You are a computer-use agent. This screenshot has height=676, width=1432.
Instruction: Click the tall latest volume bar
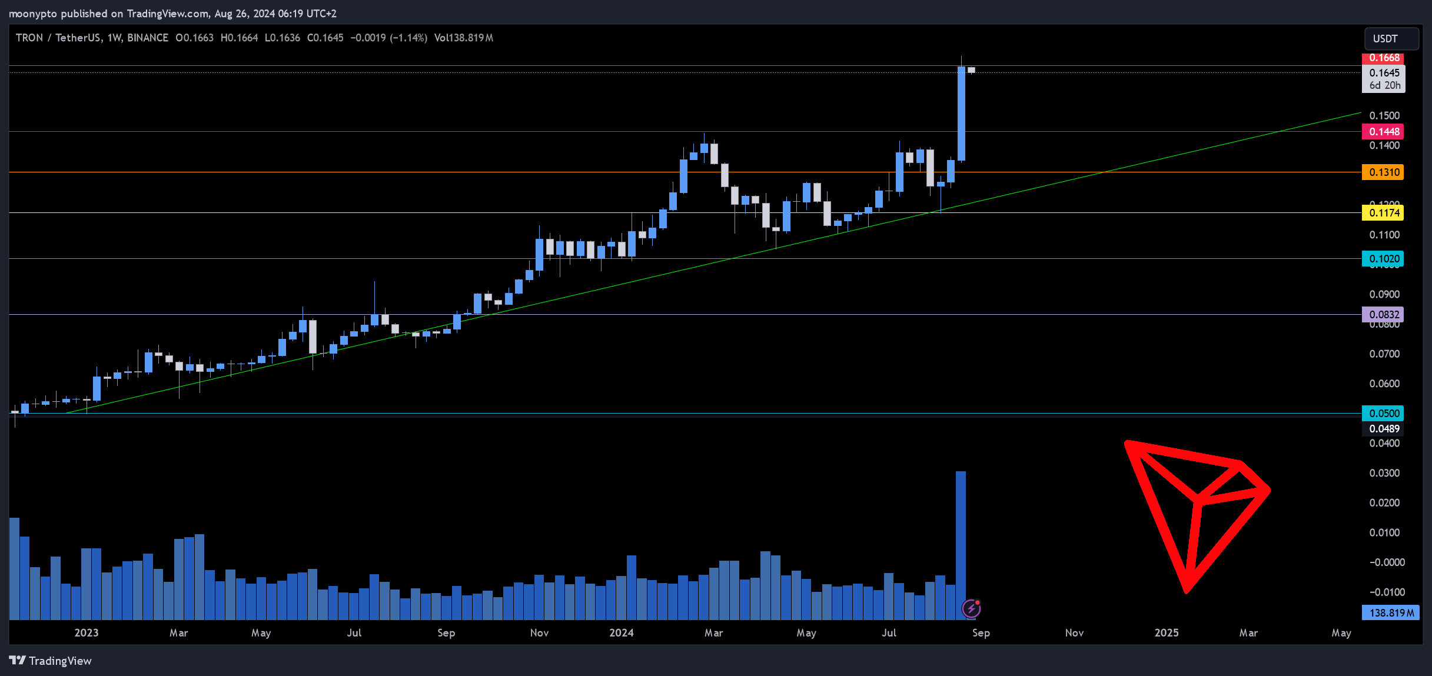tap(961, 545)
